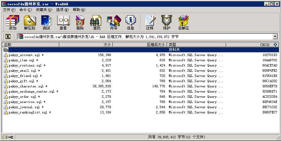Click size value 29,779
Viewport: 281px width, 141px height.
pos(105,107)
